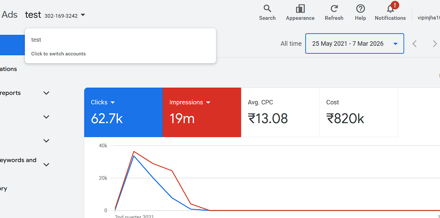
Task: Go to next date range arrow
Action: coord(435,44)
